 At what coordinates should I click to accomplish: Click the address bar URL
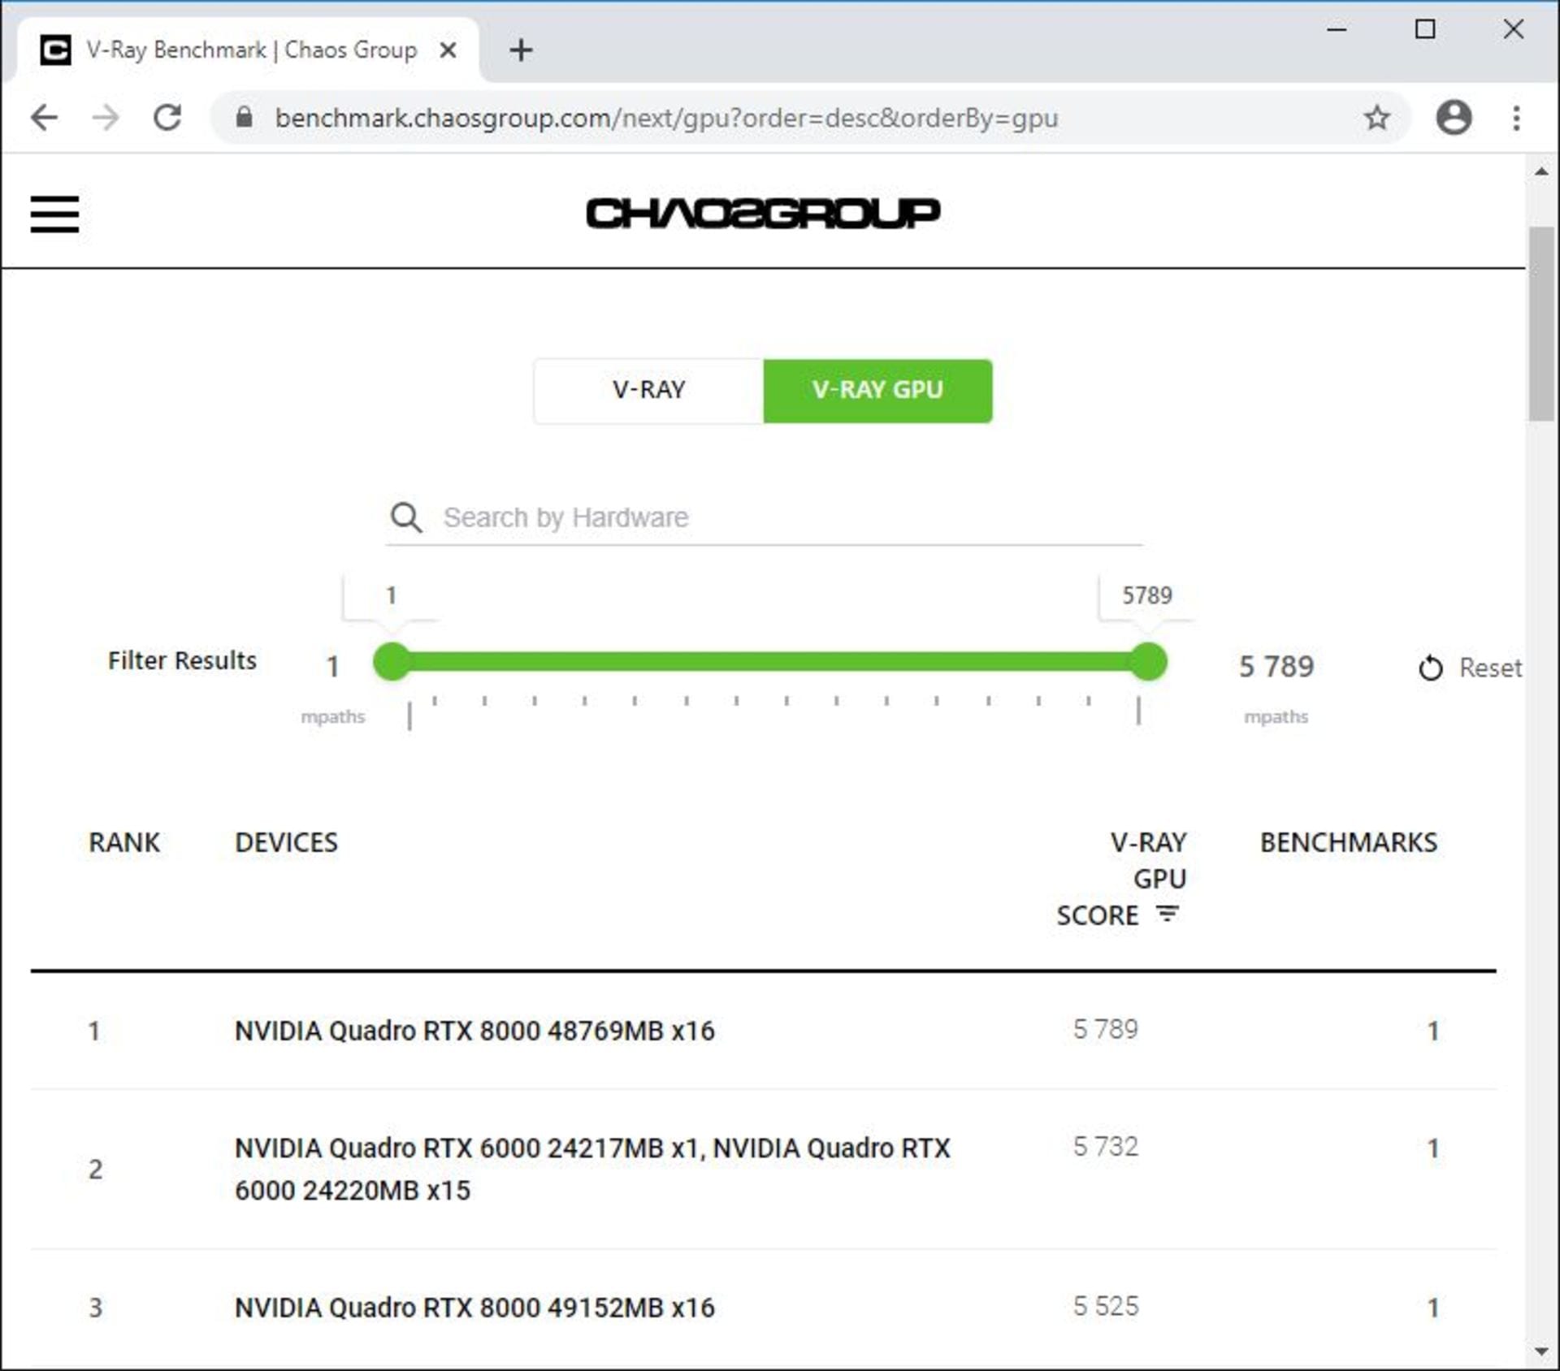666,119
